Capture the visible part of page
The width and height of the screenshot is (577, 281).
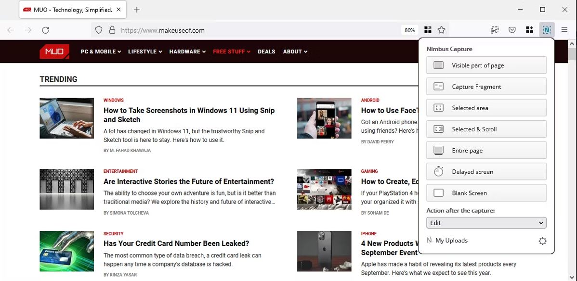486,65
